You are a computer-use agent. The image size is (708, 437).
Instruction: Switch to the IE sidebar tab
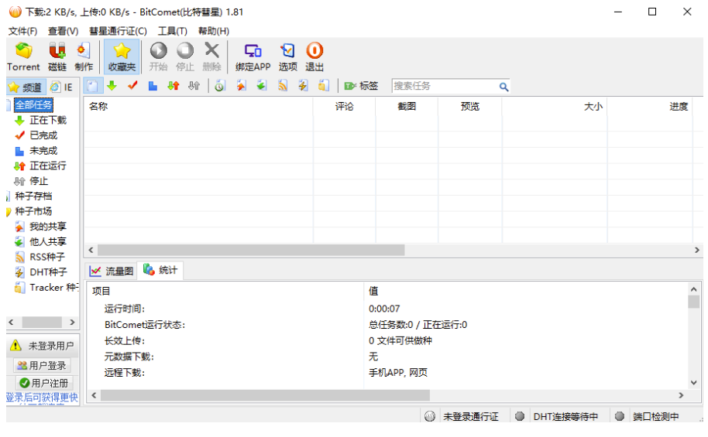click(62, 87)
